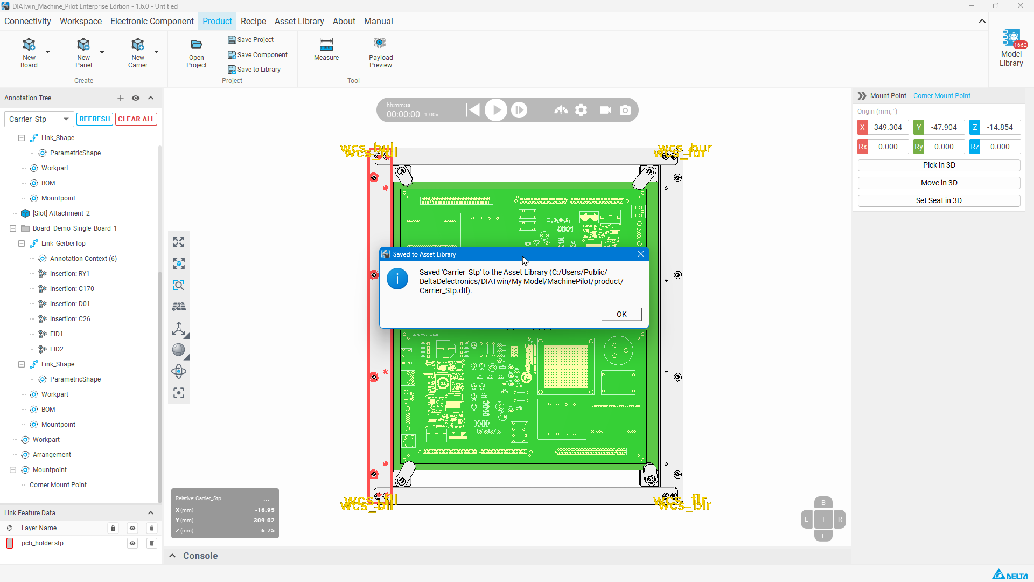Open New Panel dropdown arrow
The width and height of the screenshot is (1034, 582).
pos(102,52)
